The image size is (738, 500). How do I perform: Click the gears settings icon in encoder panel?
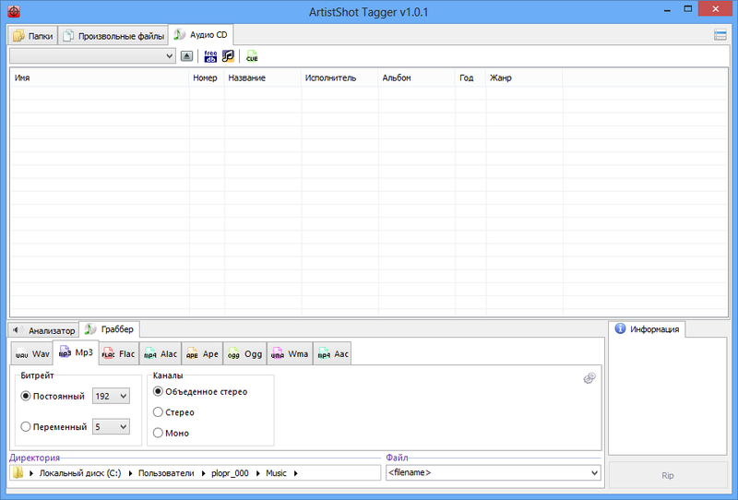coord(589,378)
